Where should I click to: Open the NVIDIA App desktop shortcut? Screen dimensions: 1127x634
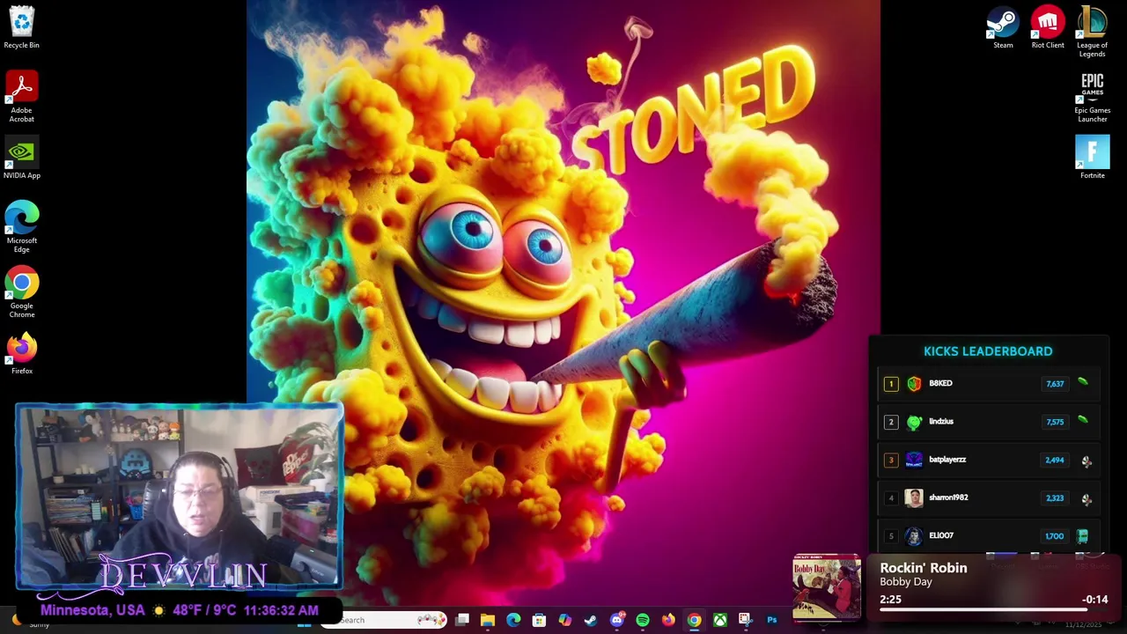[21, 158]
